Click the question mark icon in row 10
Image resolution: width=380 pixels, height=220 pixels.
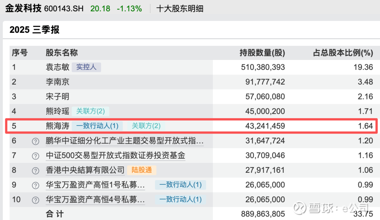(x=36, y=200)
